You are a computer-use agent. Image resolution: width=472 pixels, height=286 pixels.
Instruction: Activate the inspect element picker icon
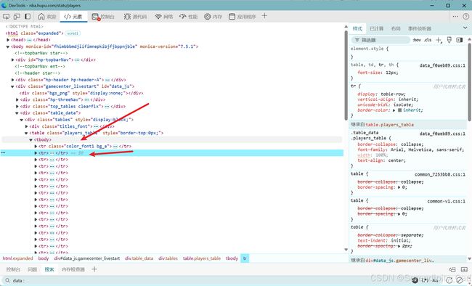[x=6, y=17]
